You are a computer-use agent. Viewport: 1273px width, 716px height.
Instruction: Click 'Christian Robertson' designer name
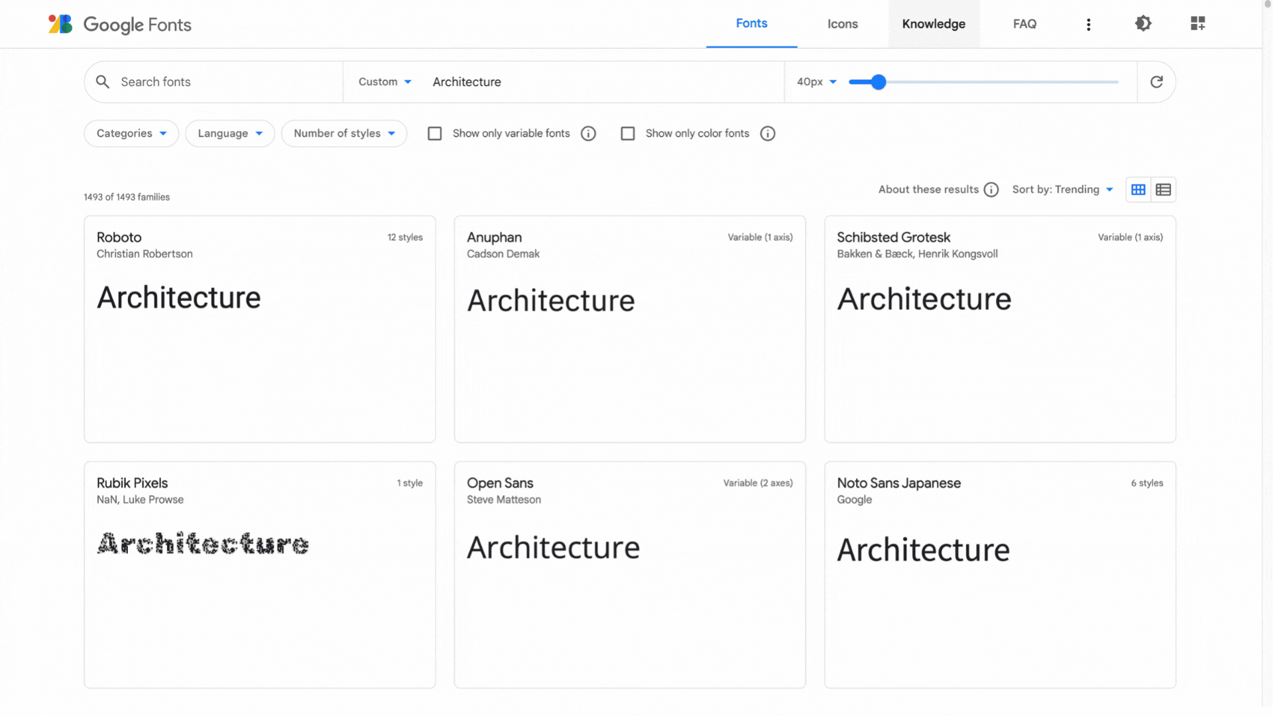pos(145,254)
